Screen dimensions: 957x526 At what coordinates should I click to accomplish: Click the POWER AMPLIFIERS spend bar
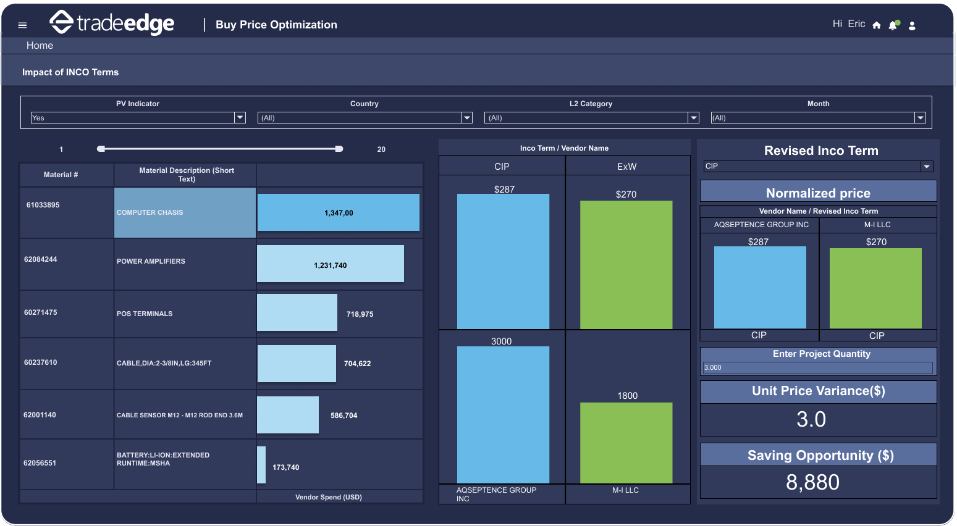click(x=331, y=264)
